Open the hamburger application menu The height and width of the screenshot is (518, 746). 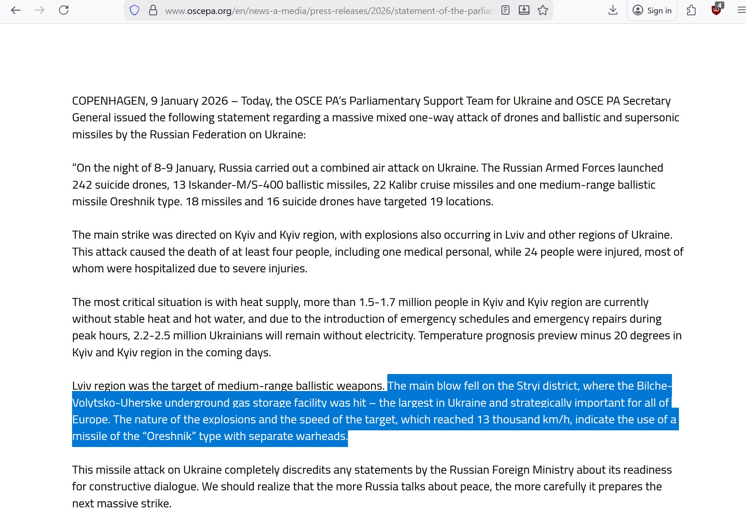(741, 10)
